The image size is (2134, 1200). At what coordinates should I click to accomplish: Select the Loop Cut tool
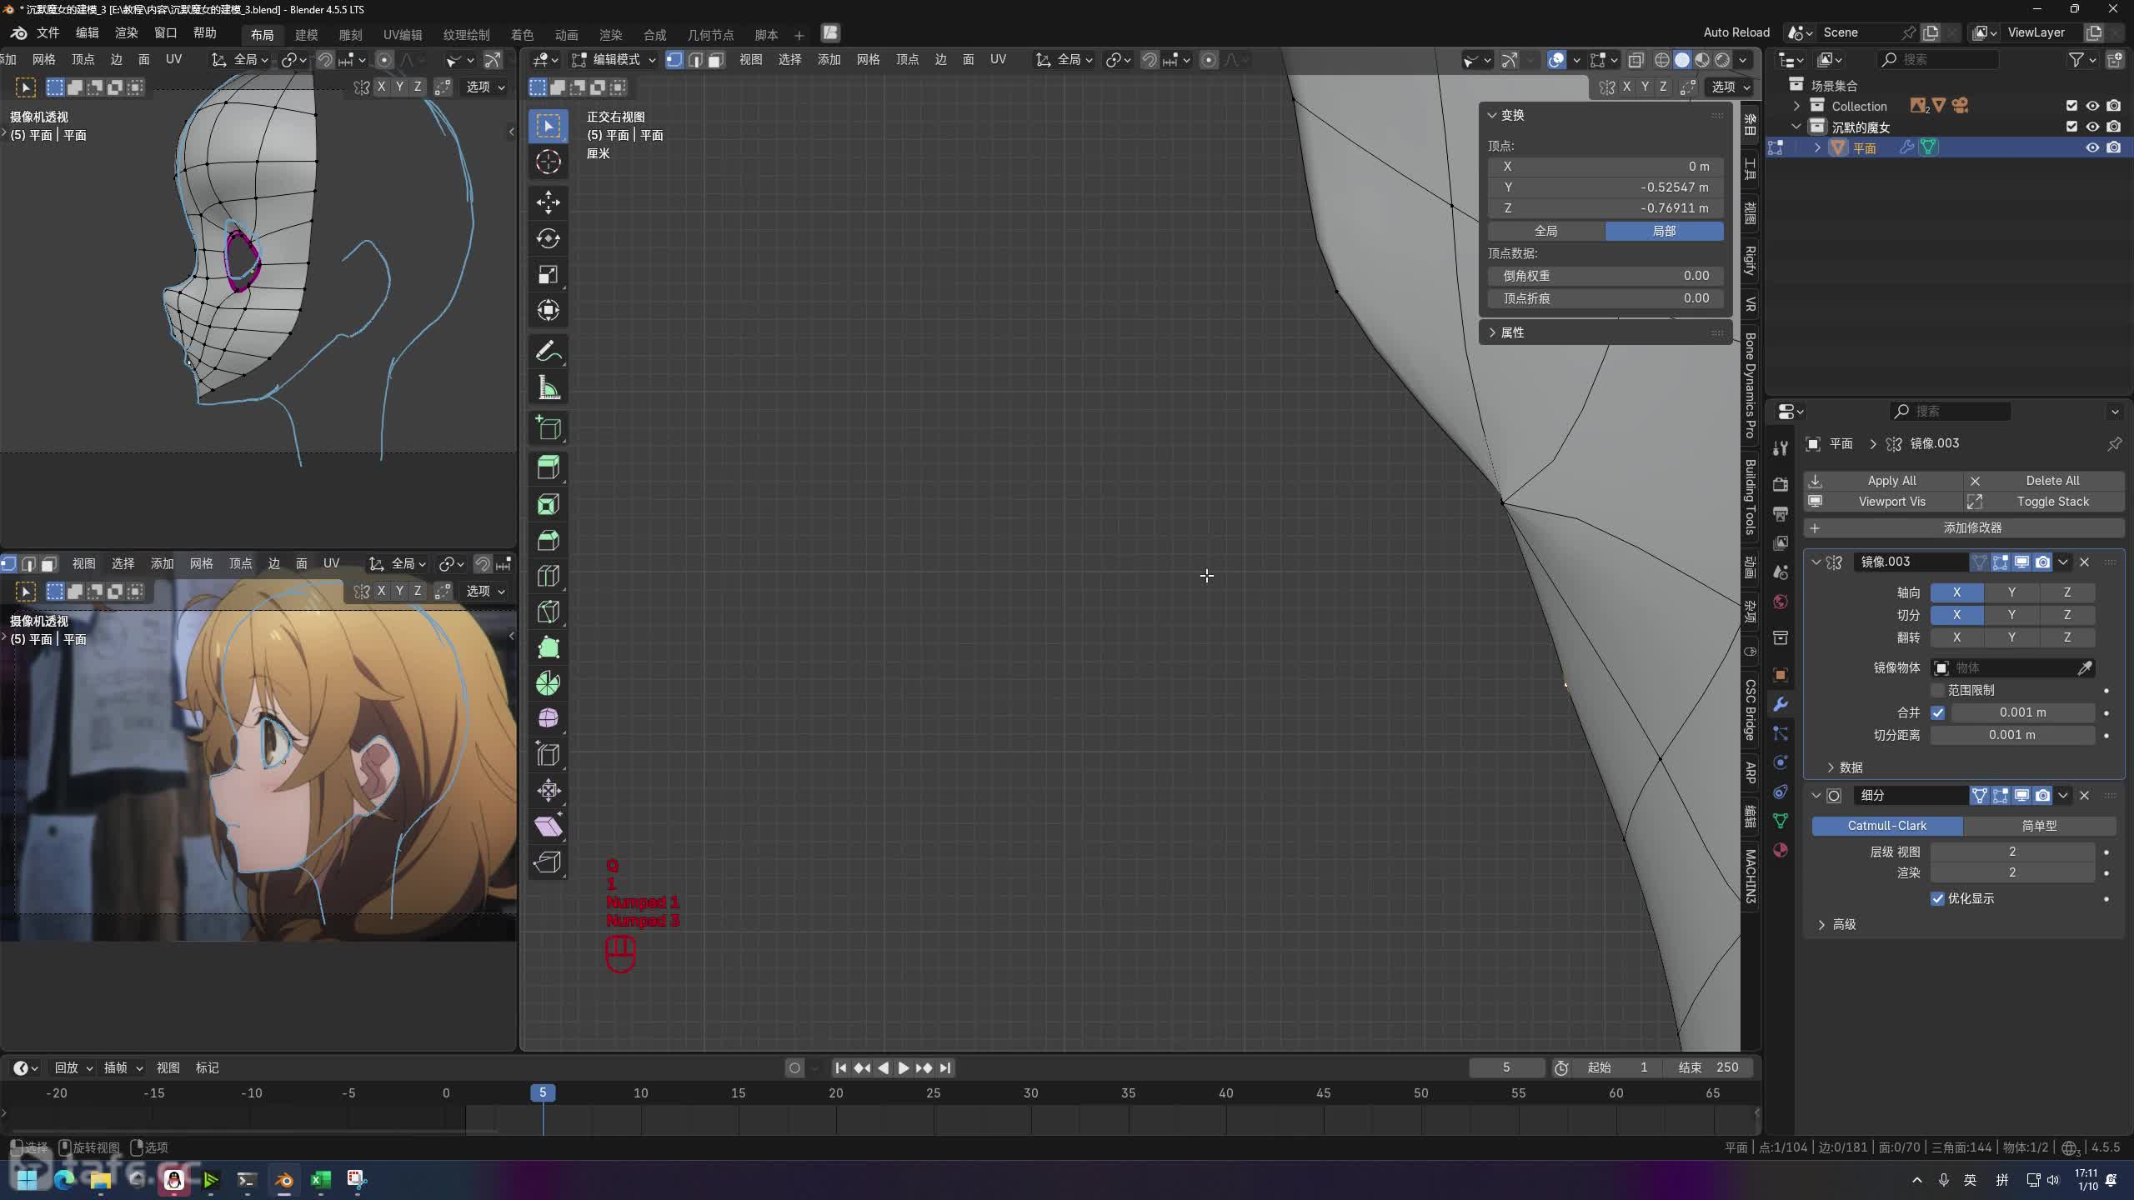548,577
